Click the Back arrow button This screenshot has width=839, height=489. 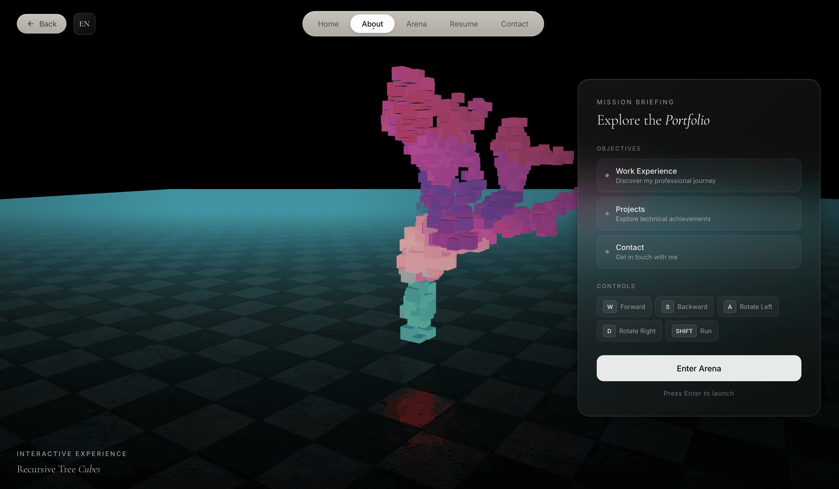41,24
